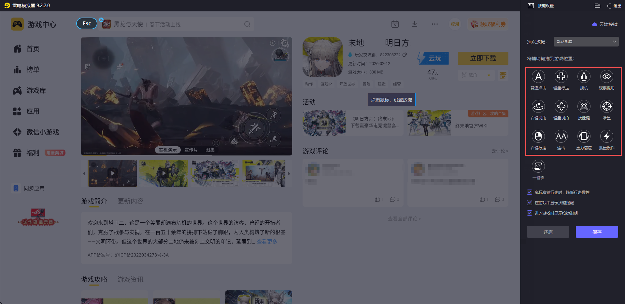Open 游戏库 in the sidebar
The height and width of the screenshot is (304, 625).
[30, 90]
